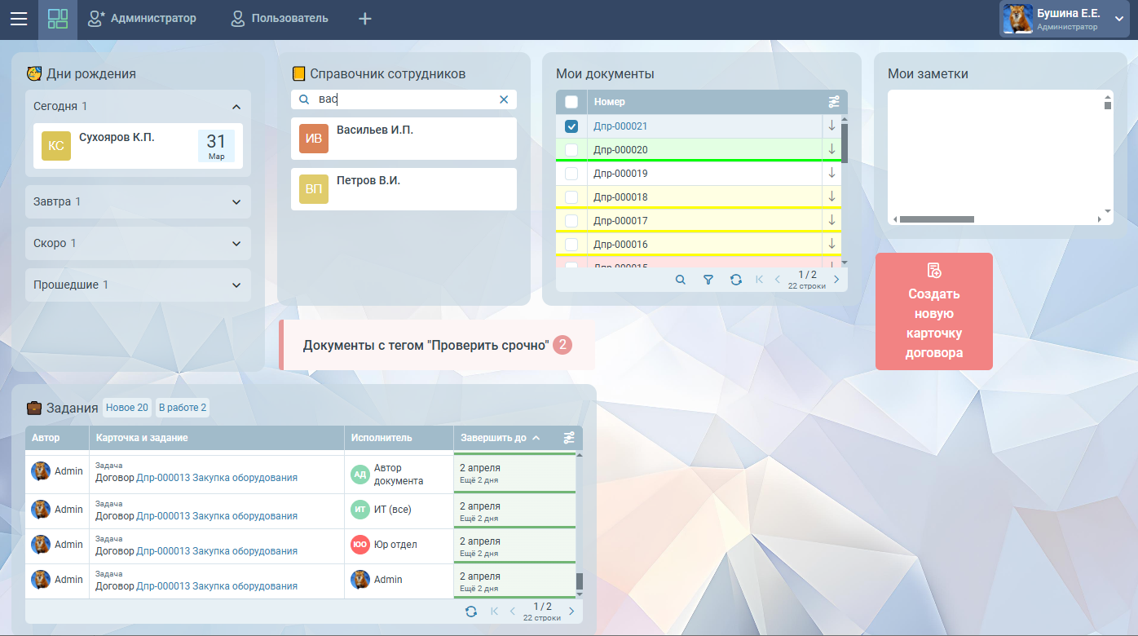Toggle the select-all documents checkbox
This screenshot has height=636, width=1138.
(x=571, y=102)
